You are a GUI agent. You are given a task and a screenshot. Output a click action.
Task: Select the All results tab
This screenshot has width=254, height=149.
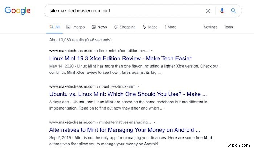54,27
